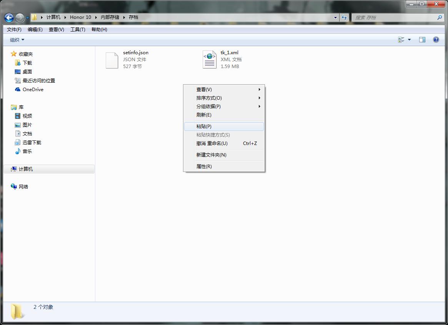The width and height of the screenshot is (448, 325).
Task: Open the 视频 library
Action: pos(27,116)
